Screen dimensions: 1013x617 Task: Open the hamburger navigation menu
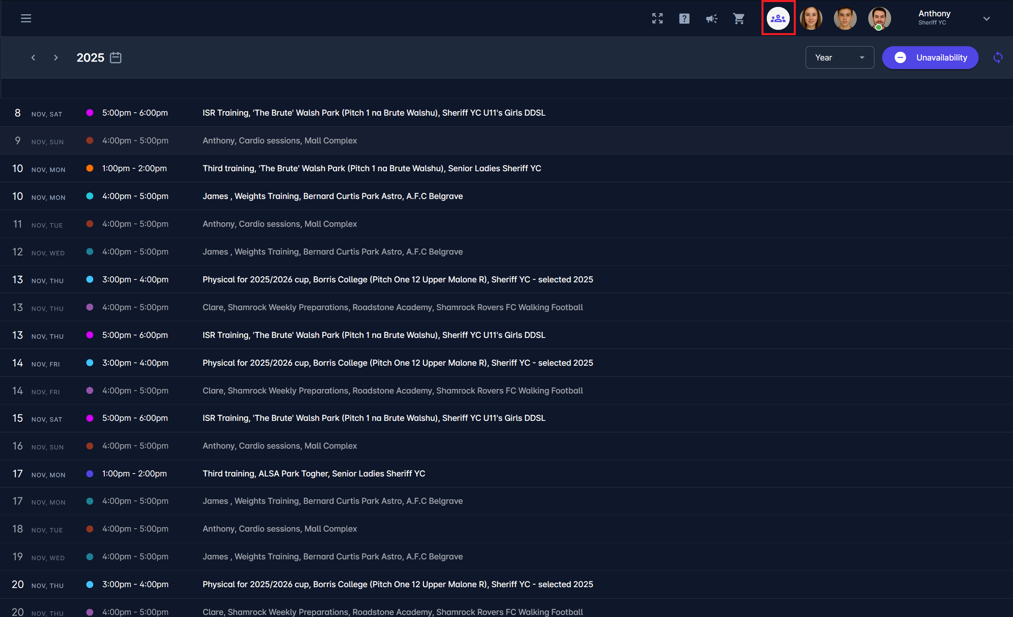click(26, 18)
